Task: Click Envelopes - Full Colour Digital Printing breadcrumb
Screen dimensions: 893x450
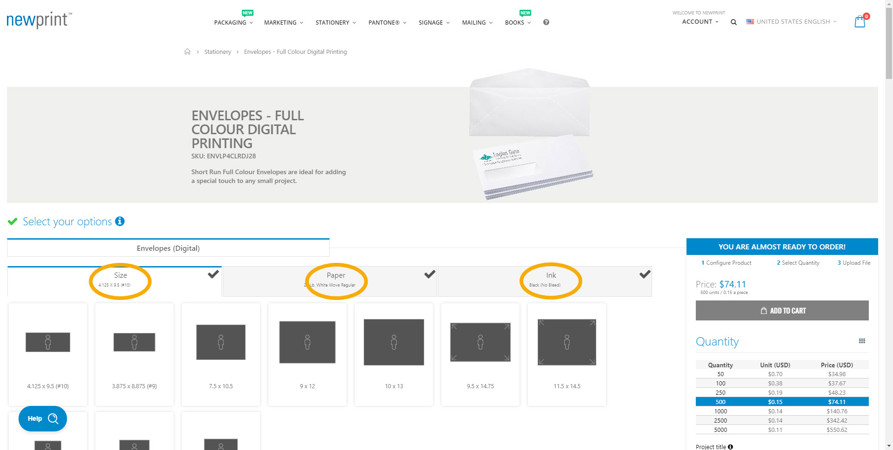Action: 295,52
